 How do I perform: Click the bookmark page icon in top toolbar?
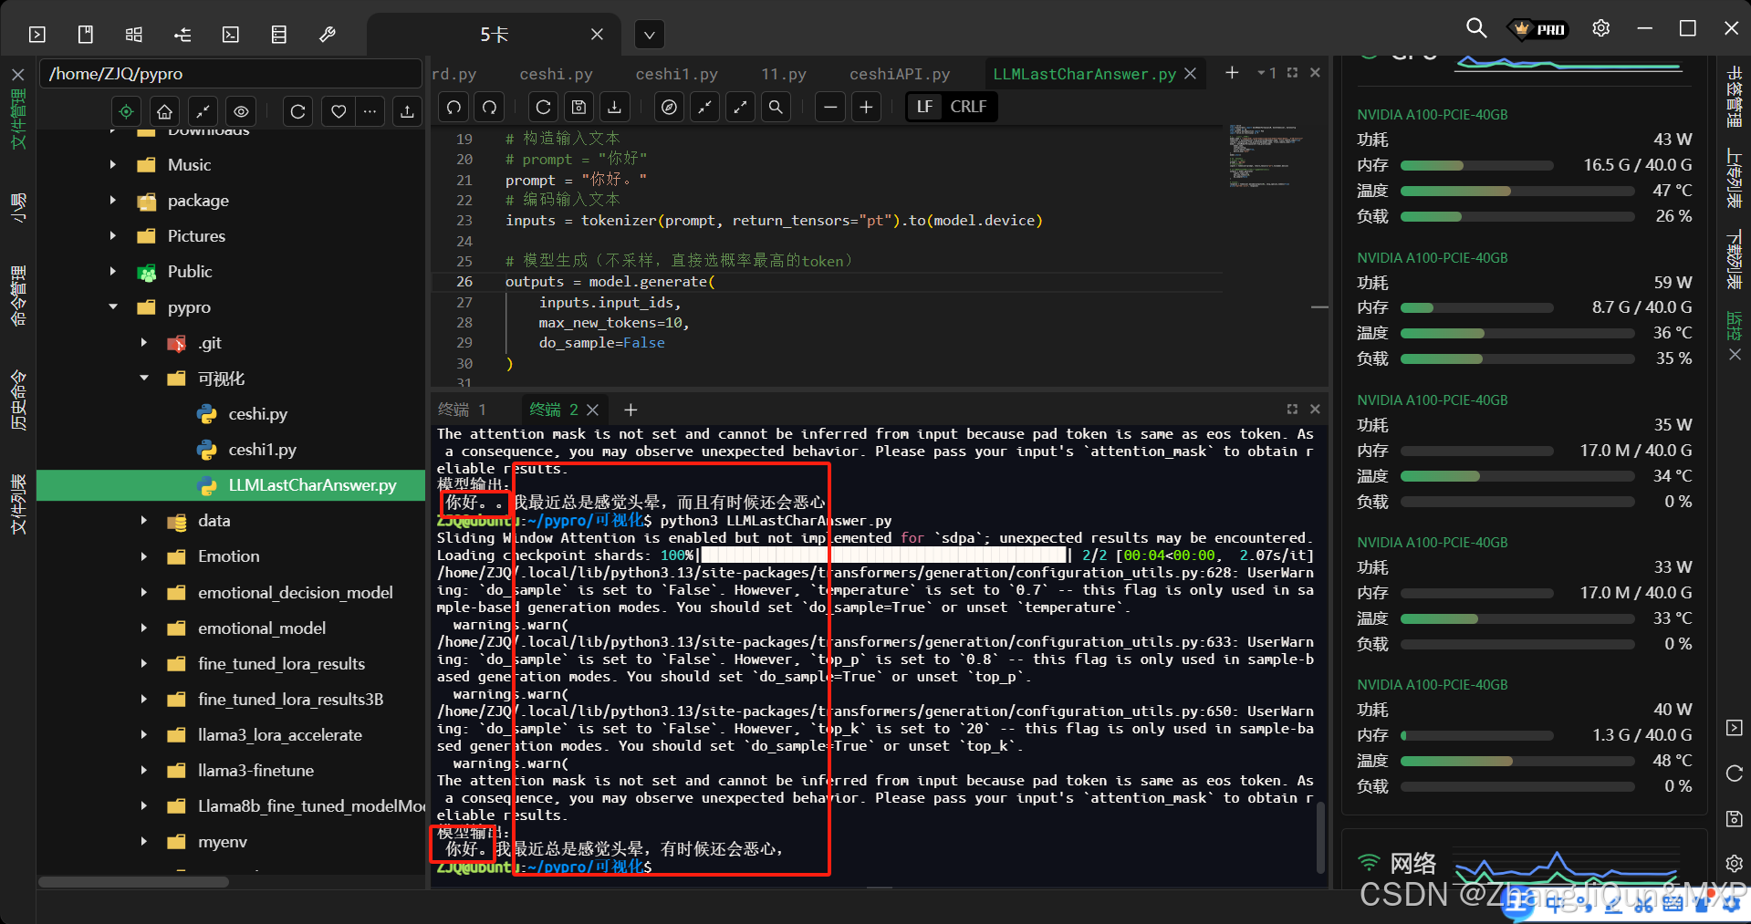[86, 35]
